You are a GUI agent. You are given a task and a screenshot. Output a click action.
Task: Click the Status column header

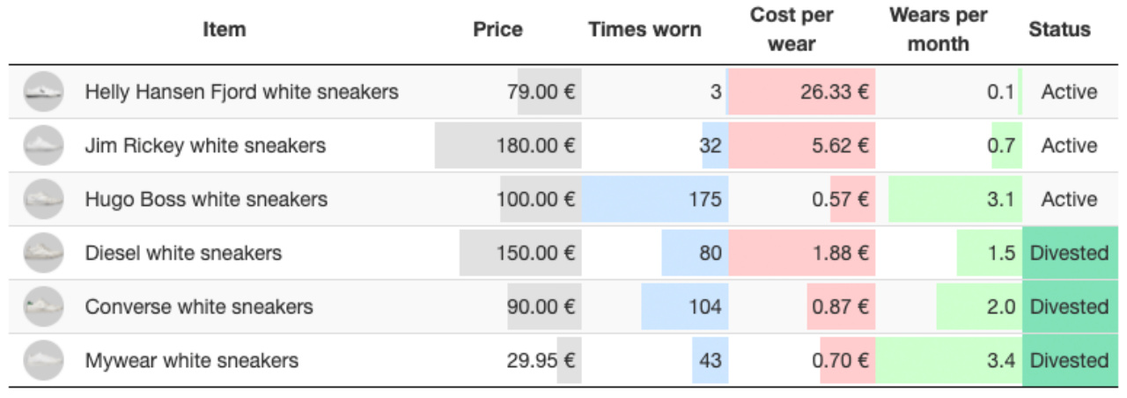coord(1059,29)
